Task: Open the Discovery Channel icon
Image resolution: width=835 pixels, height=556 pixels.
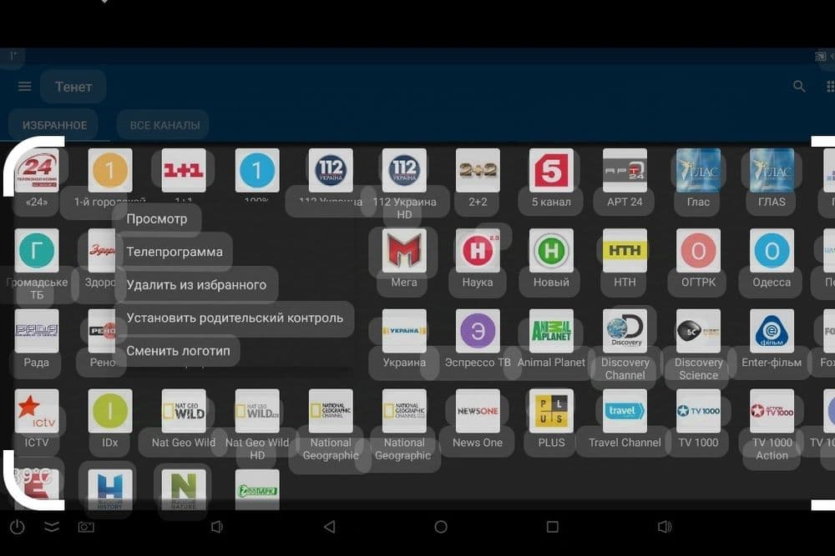Action: (x=625, y=331)
